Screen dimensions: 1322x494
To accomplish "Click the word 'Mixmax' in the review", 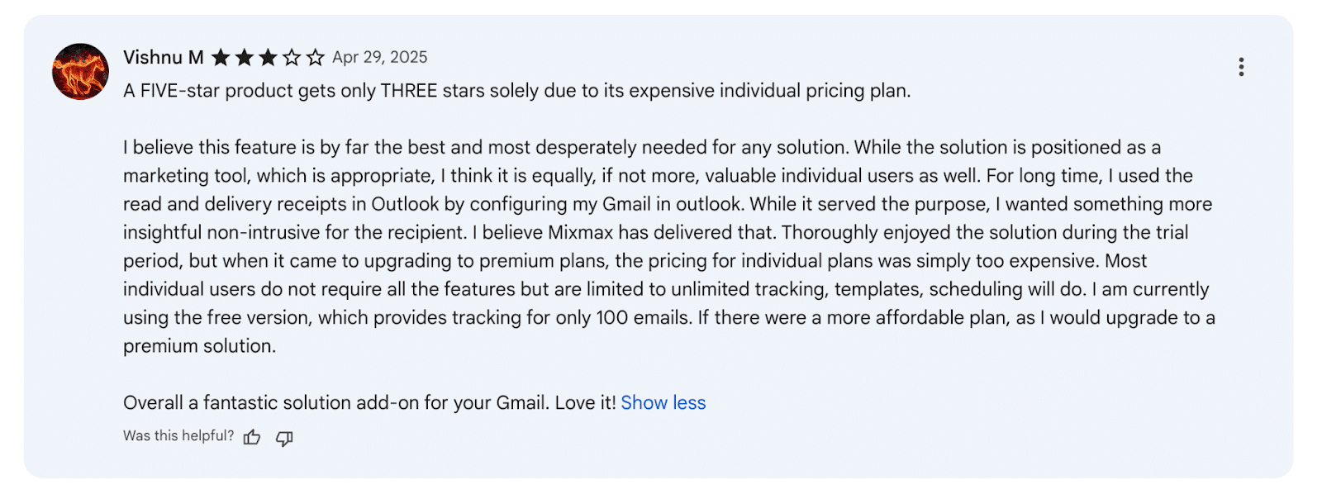I will pyautogui.click(x=581, y=232).
